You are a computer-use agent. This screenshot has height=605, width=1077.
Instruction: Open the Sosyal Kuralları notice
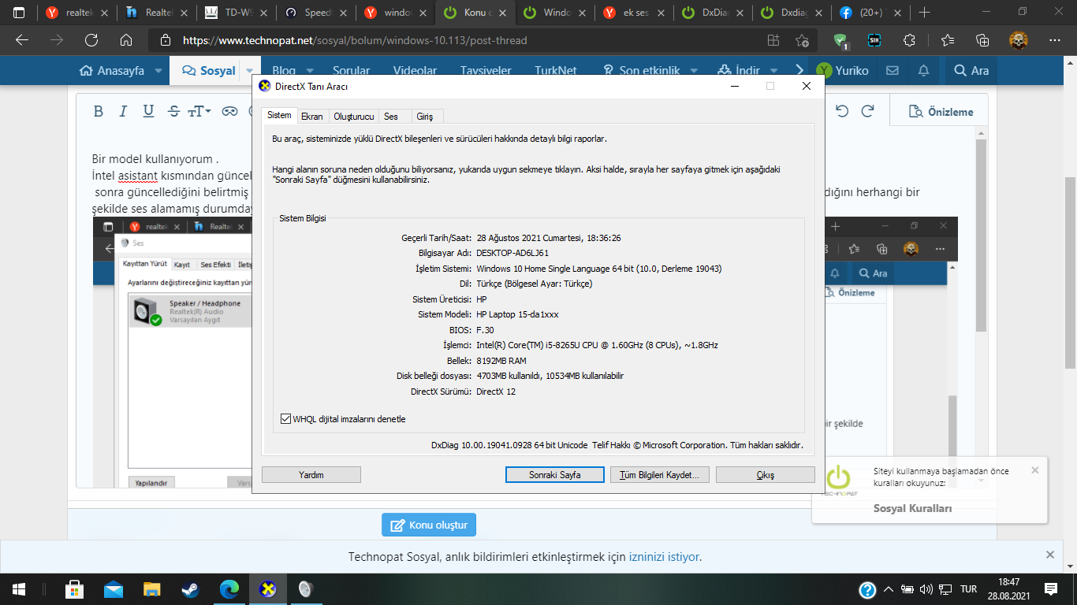pos(912,508)
